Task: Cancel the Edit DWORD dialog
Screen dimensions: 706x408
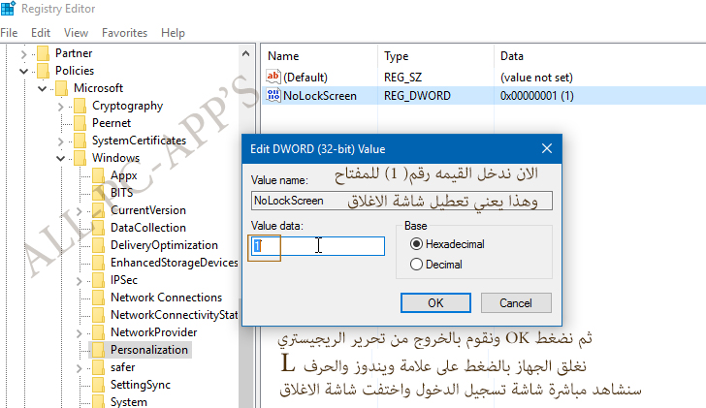Action: [515, 303]
